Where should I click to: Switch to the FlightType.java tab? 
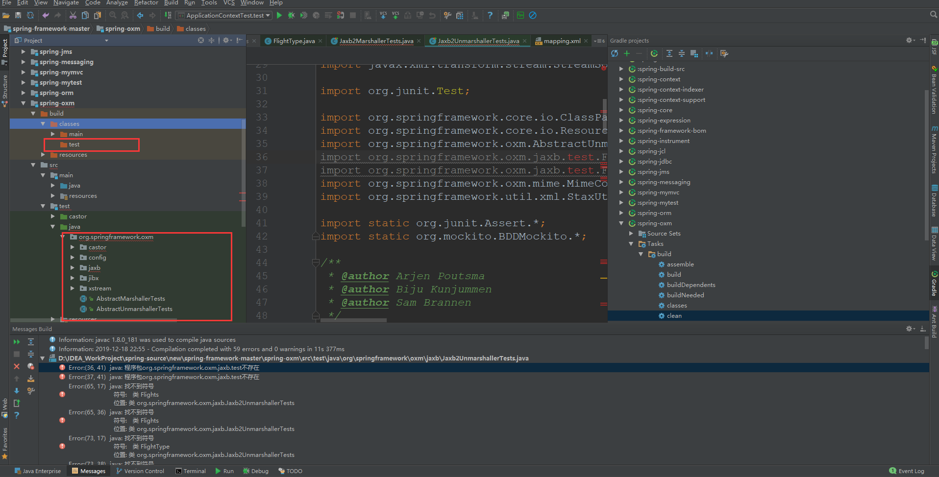point(294,41)
